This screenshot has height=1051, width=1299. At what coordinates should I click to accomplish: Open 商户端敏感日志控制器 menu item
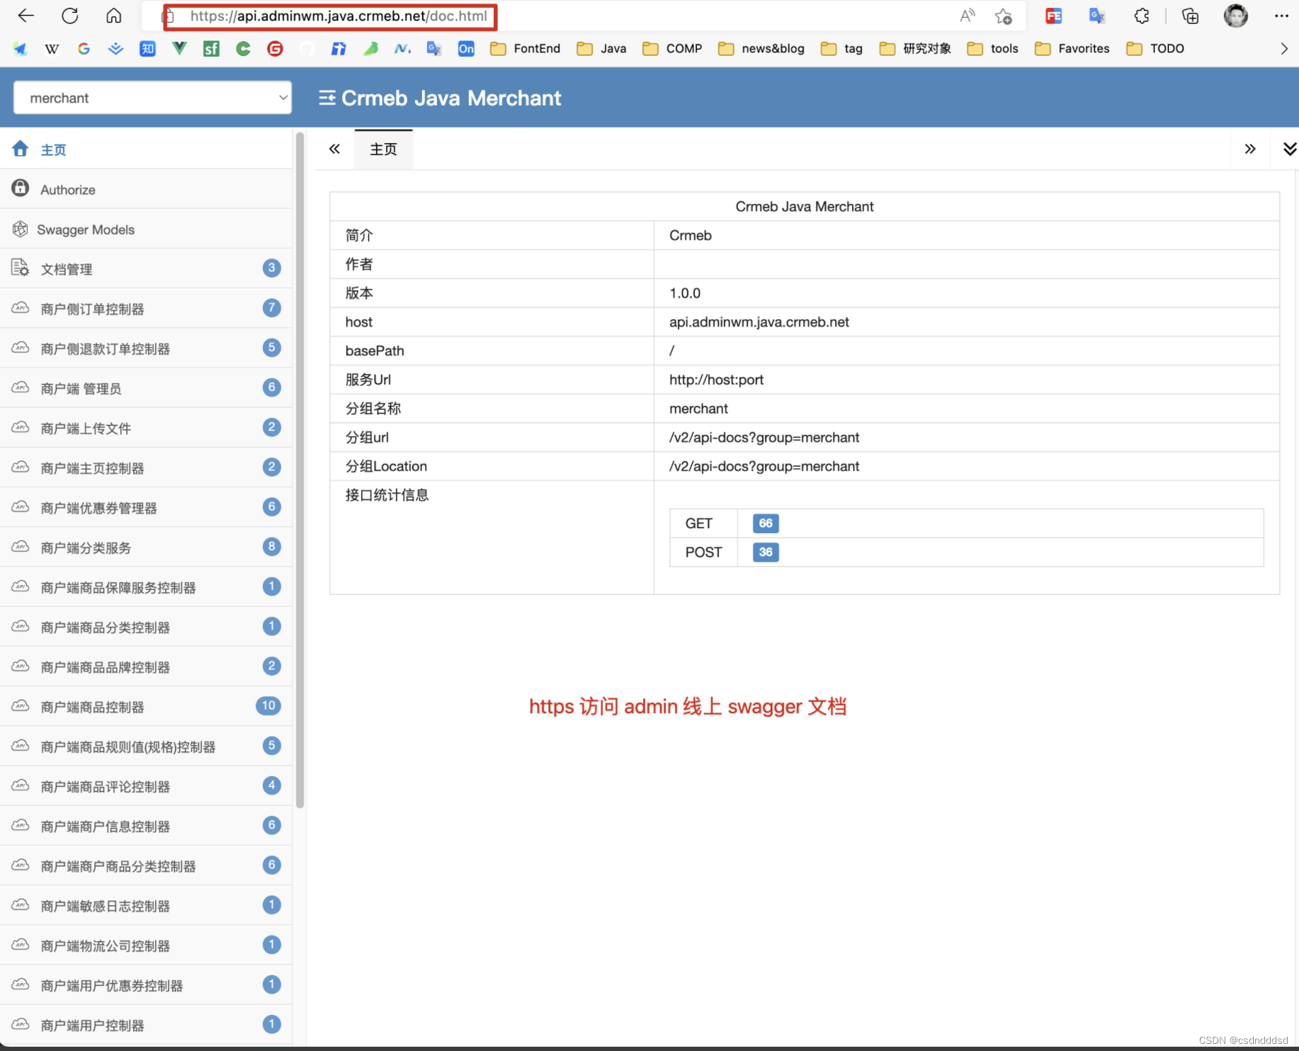pos(146,905)
